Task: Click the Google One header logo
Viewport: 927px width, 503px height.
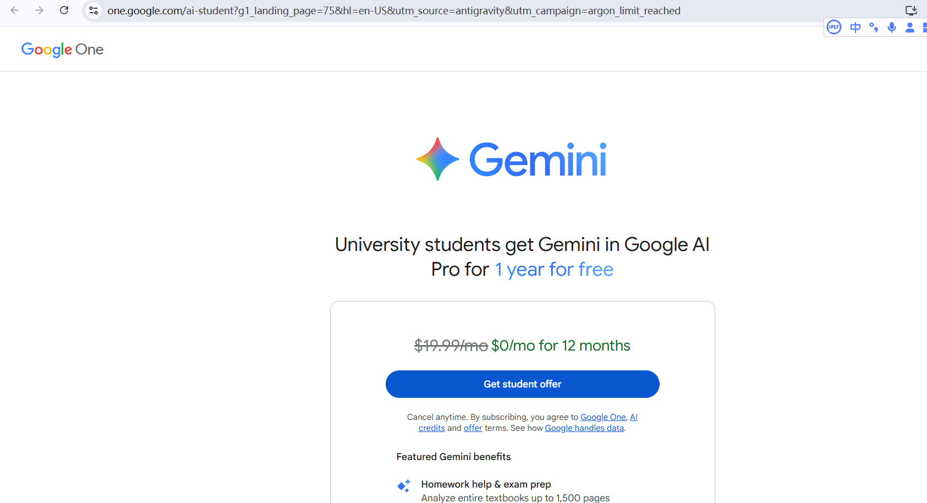Action: coord(62,50)
